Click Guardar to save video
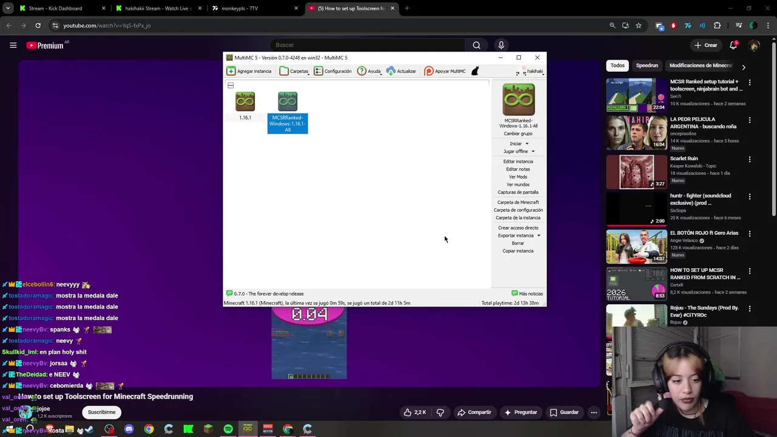 [x=564, y=412]
